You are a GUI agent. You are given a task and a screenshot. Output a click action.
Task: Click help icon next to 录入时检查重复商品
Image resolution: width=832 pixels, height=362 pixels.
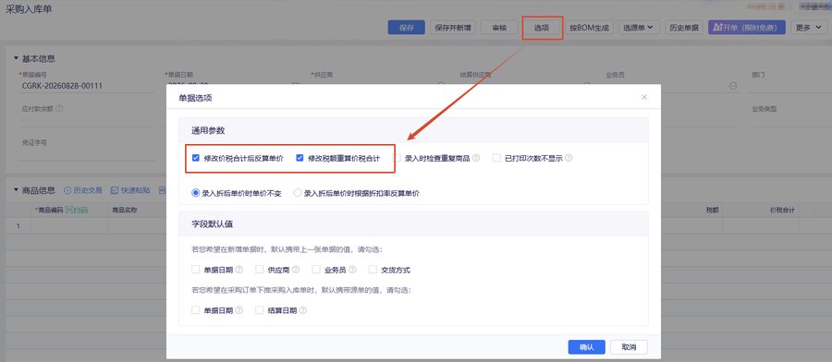476,158
